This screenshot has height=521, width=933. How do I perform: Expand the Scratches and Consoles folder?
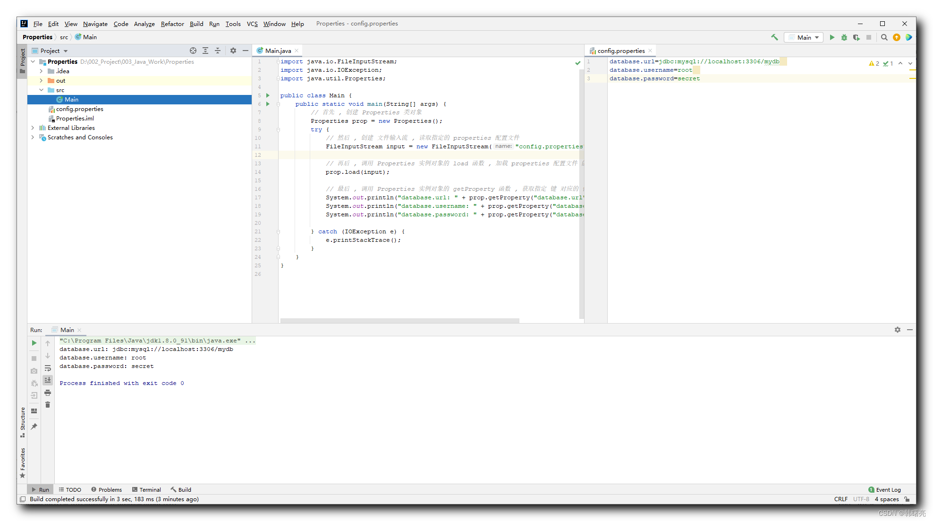pos(33,137)
